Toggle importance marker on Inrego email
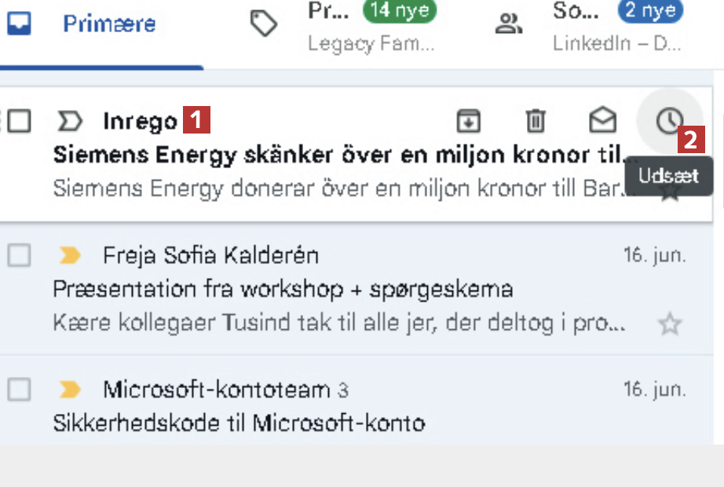The width and height of the screenshot is (724, 487). (70, 122)
